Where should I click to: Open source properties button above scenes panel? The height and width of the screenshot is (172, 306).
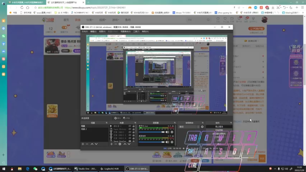[117, 118]
